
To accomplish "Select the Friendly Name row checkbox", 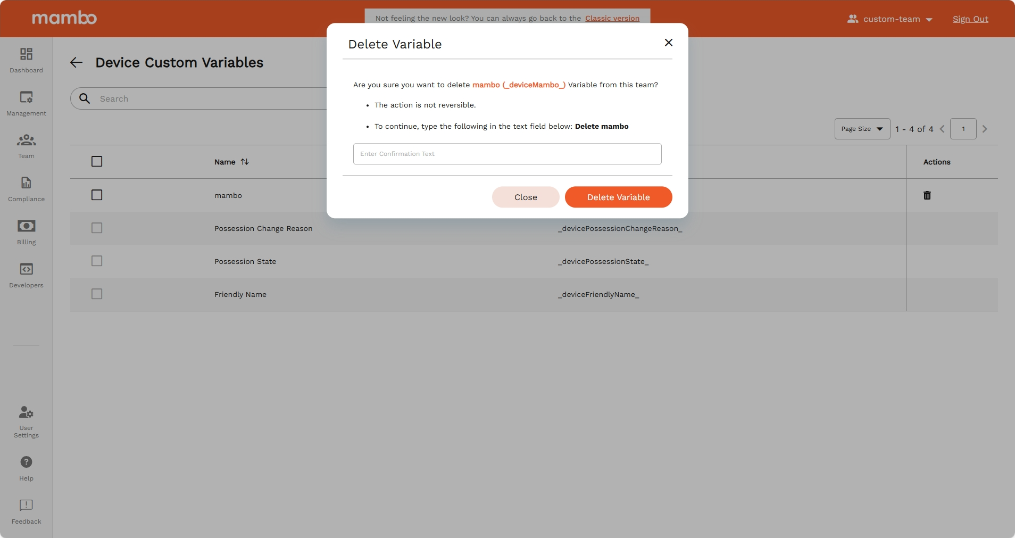I will click(x=96, y=293).
